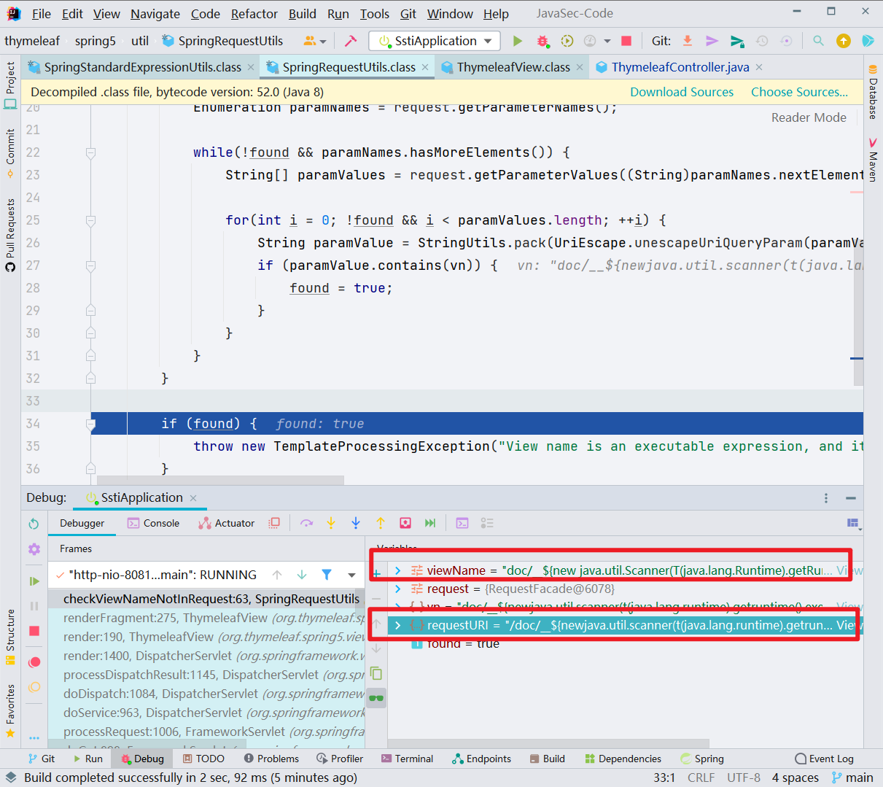The height and width of the screenshot is (787, 883).
Task: Stop debug session red square
Action: click(34, 630)
